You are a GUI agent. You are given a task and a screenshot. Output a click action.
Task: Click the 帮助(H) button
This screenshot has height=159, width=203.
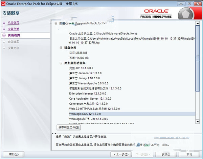tap(14, 154)
